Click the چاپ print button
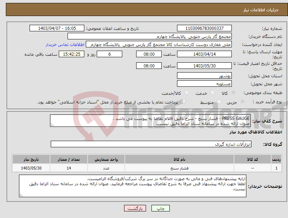 (x=161, y=208)
